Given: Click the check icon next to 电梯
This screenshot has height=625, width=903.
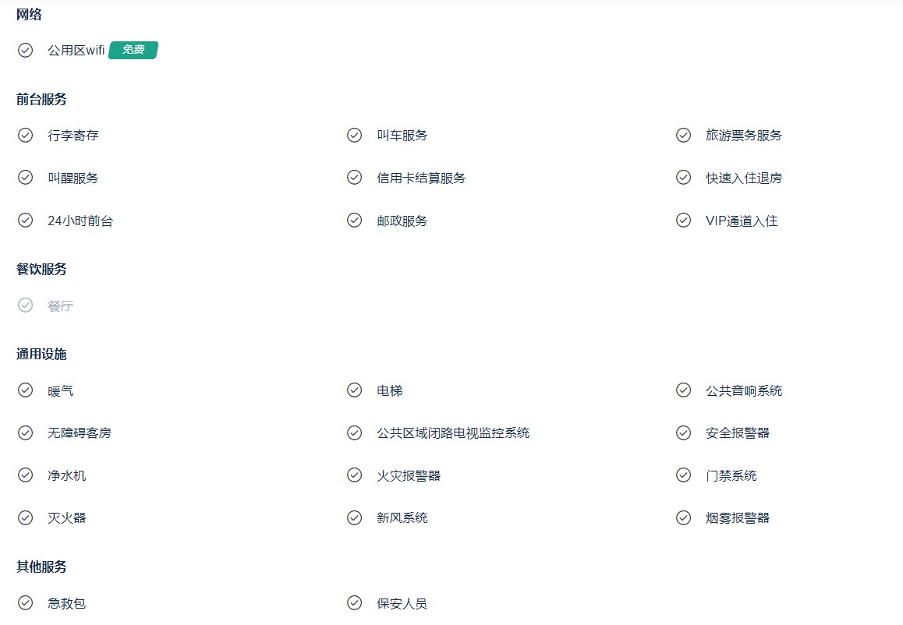Looking at the screenshot, I should pos(354,390).
